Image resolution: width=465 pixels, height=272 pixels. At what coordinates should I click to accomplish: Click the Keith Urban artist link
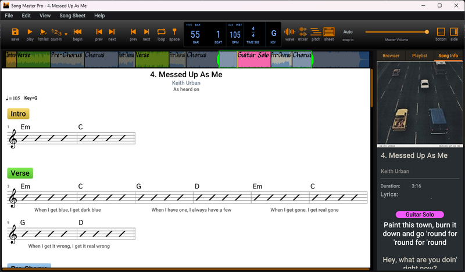(186, 83)
